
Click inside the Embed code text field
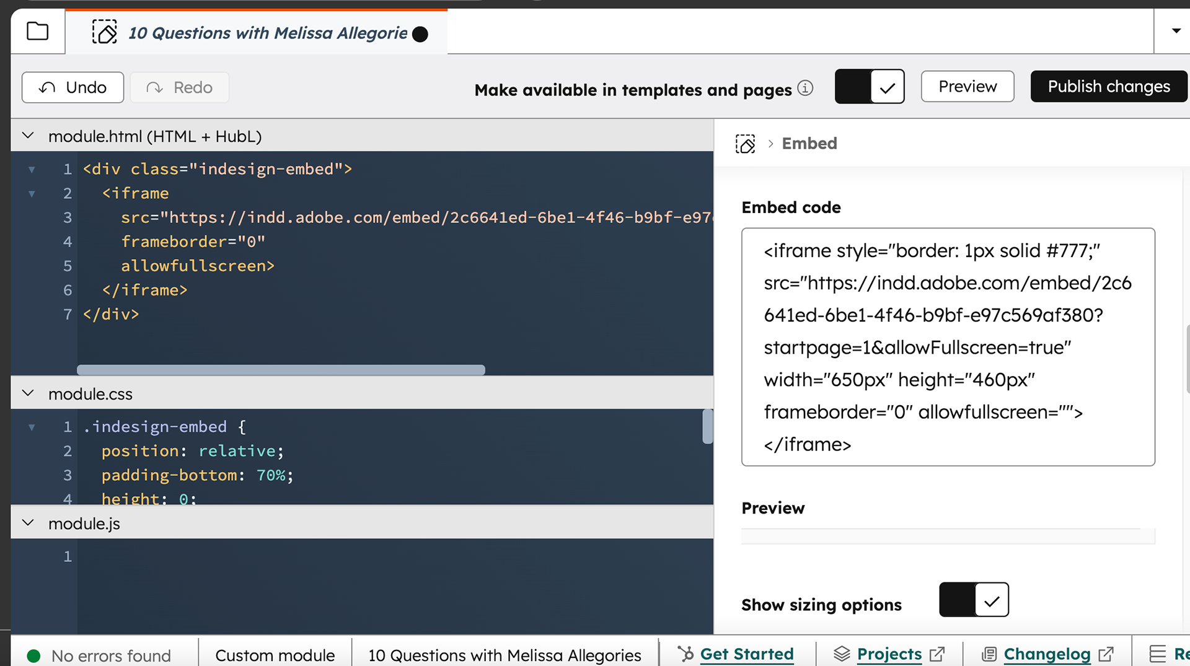coord(948,347)
